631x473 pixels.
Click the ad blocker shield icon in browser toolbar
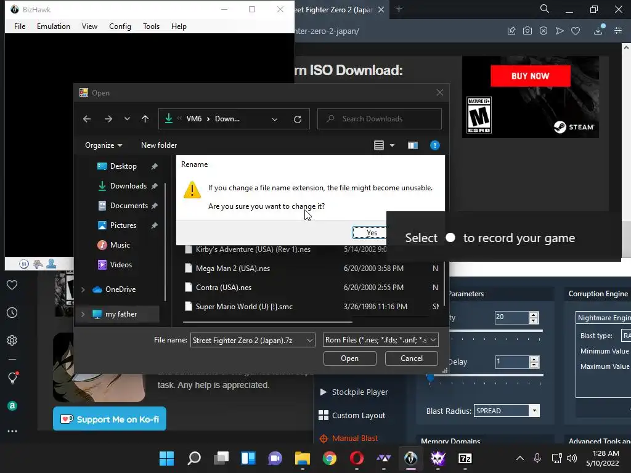point(543,31)
